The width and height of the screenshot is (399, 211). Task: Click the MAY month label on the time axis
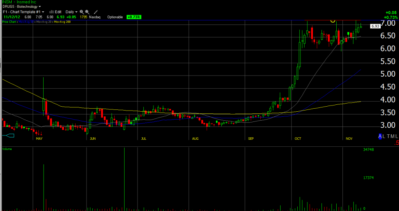click(39, 139)
